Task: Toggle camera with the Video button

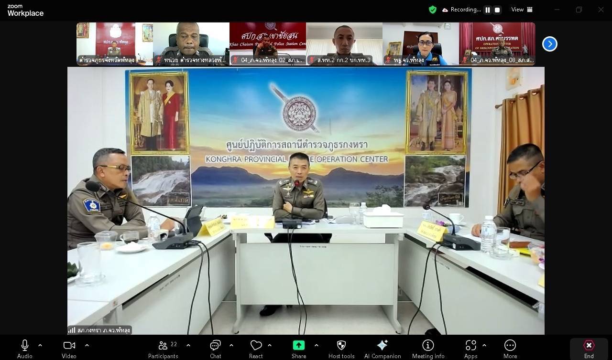Action: (x=69, y=349)
